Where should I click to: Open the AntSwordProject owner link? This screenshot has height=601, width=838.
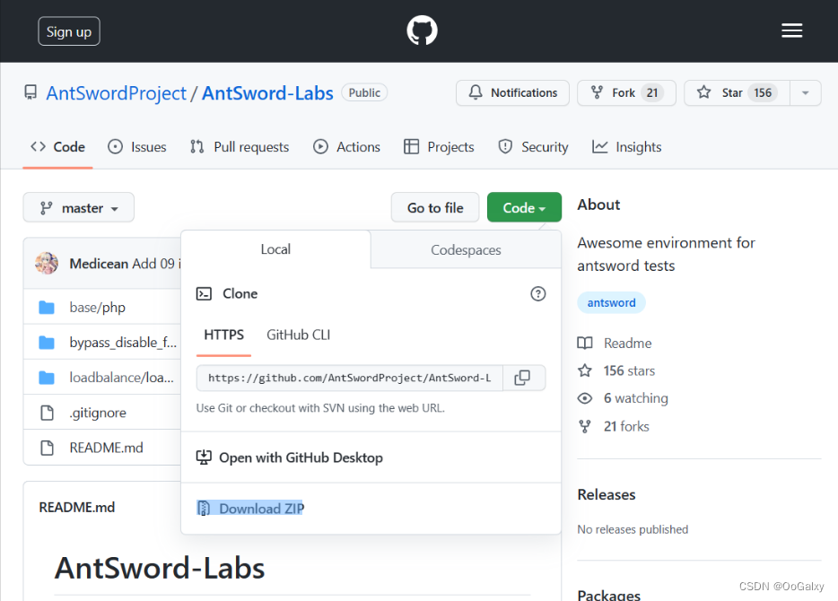pos(116,93)
